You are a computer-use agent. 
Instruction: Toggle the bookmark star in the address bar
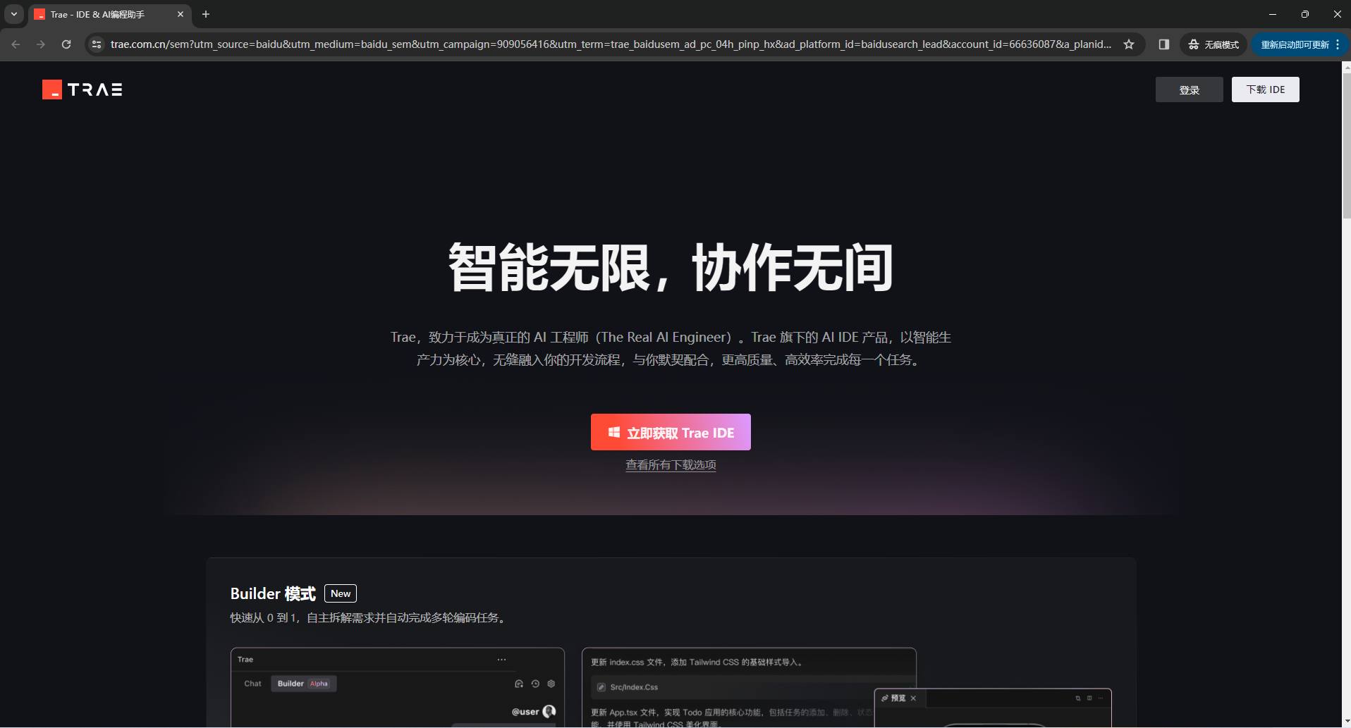(x=1129, y=44)
